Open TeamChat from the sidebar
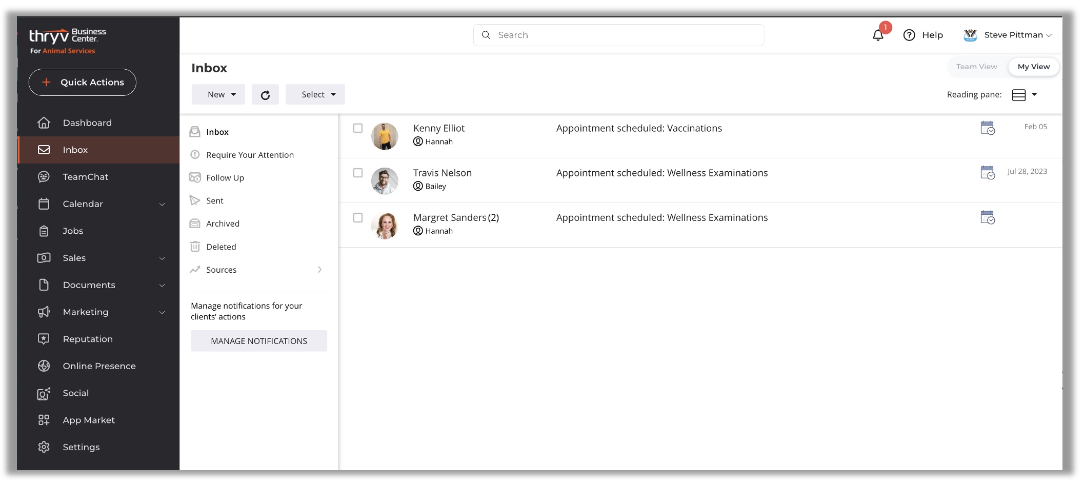Screen dimensions: 1084x486 (x=98, y=177)
